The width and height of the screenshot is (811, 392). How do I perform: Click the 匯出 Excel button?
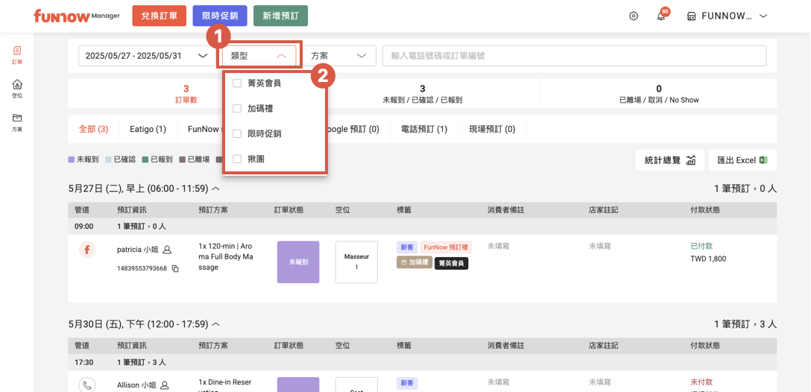pos(742,160)
